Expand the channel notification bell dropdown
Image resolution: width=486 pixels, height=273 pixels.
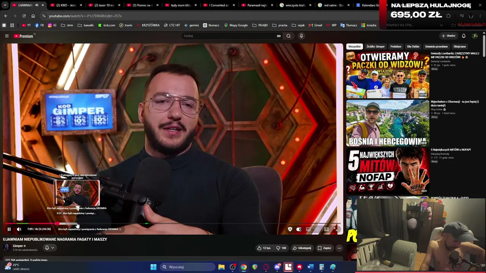tap(49, 248)
